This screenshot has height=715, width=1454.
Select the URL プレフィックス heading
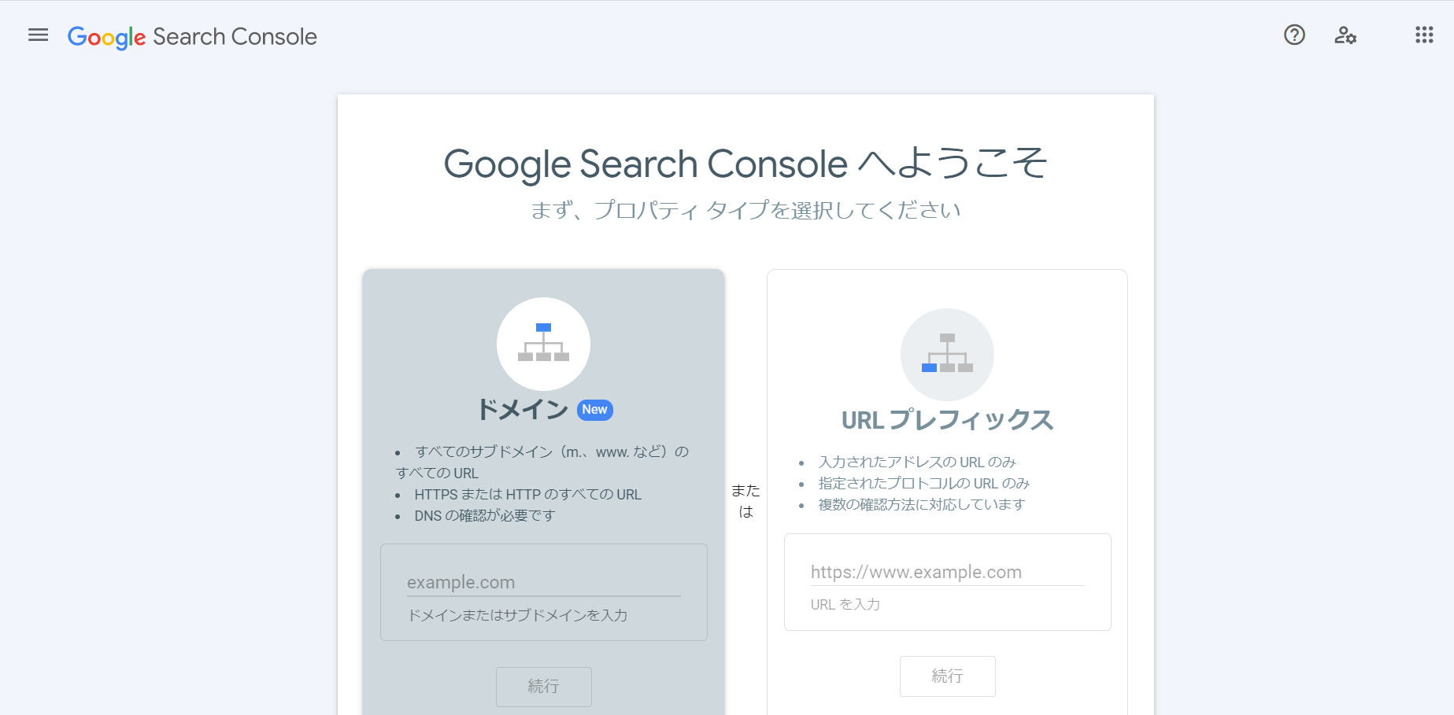coord(947,420)
